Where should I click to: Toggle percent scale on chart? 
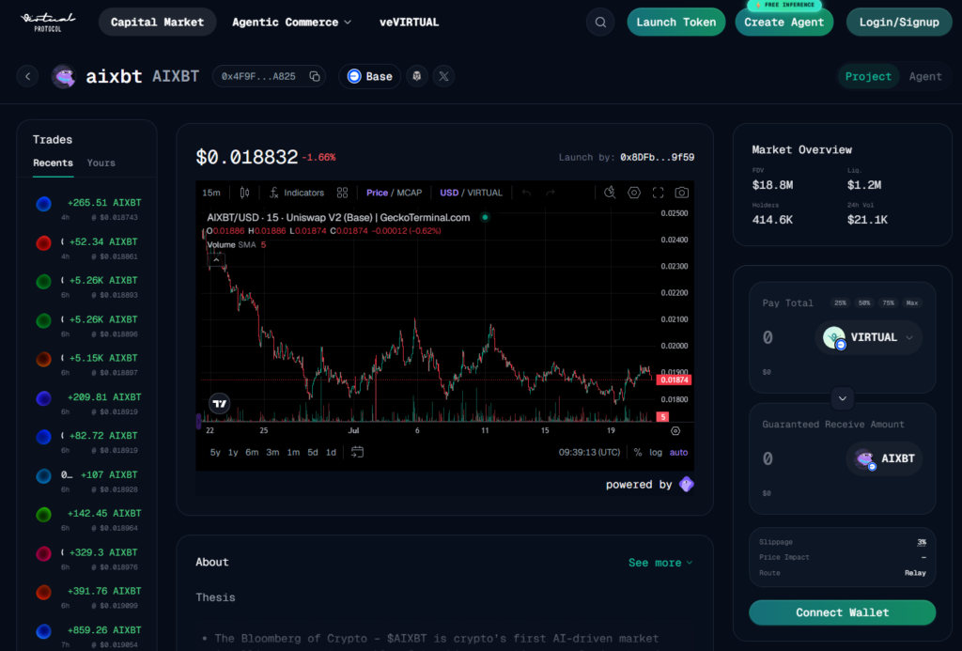638,452
